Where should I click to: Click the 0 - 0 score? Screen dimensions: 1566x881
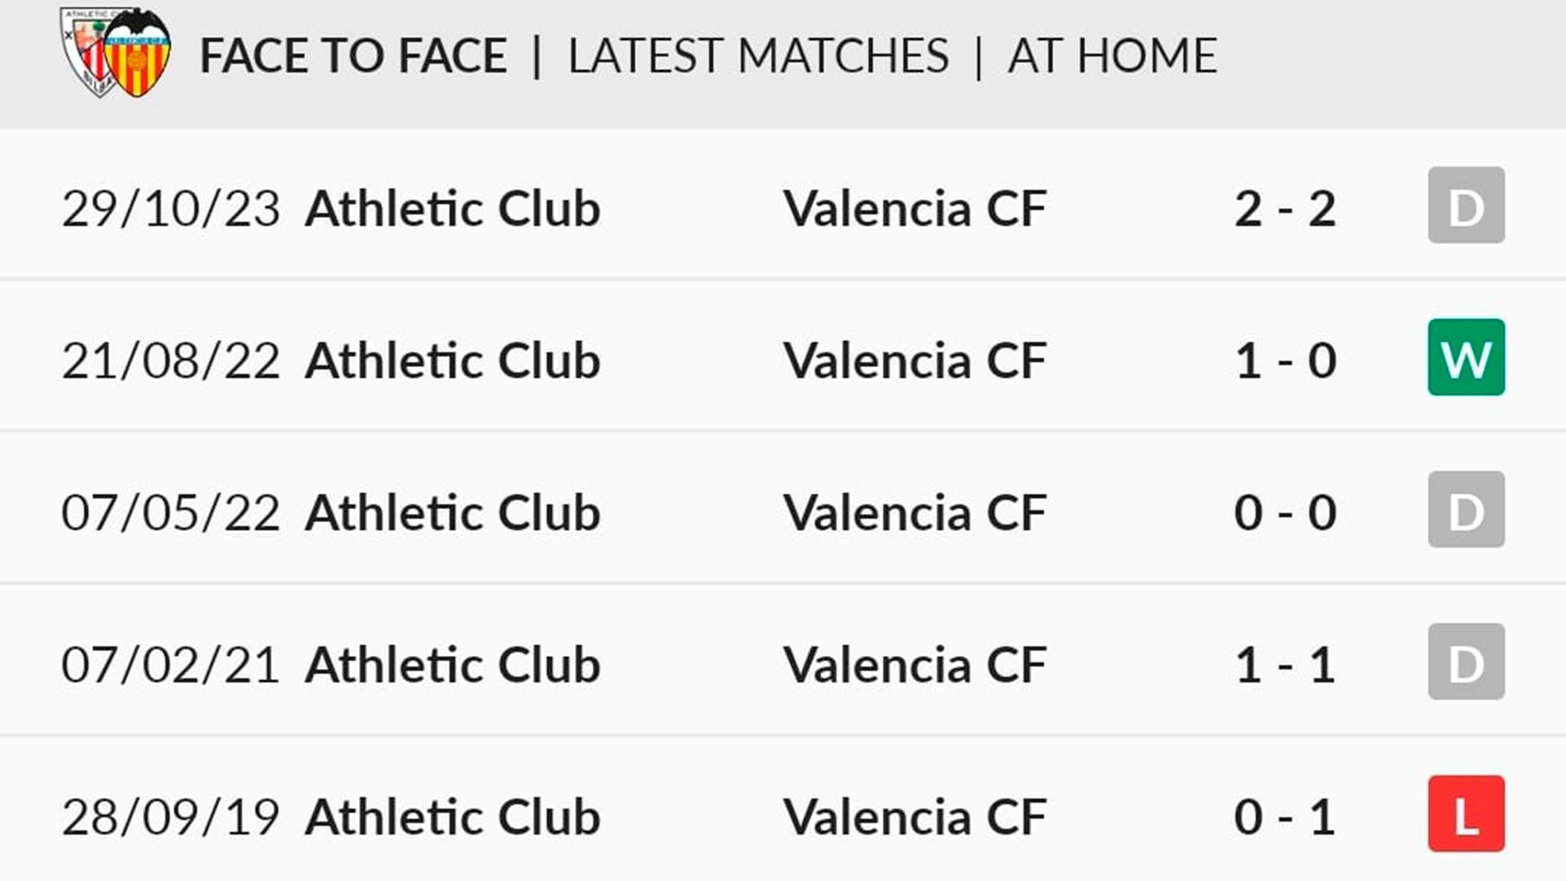[1285, 513]
